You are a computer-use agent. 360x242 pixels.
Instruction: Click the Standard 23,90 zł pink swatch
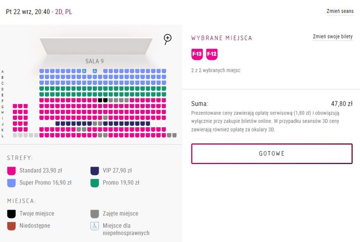(12, 171)
